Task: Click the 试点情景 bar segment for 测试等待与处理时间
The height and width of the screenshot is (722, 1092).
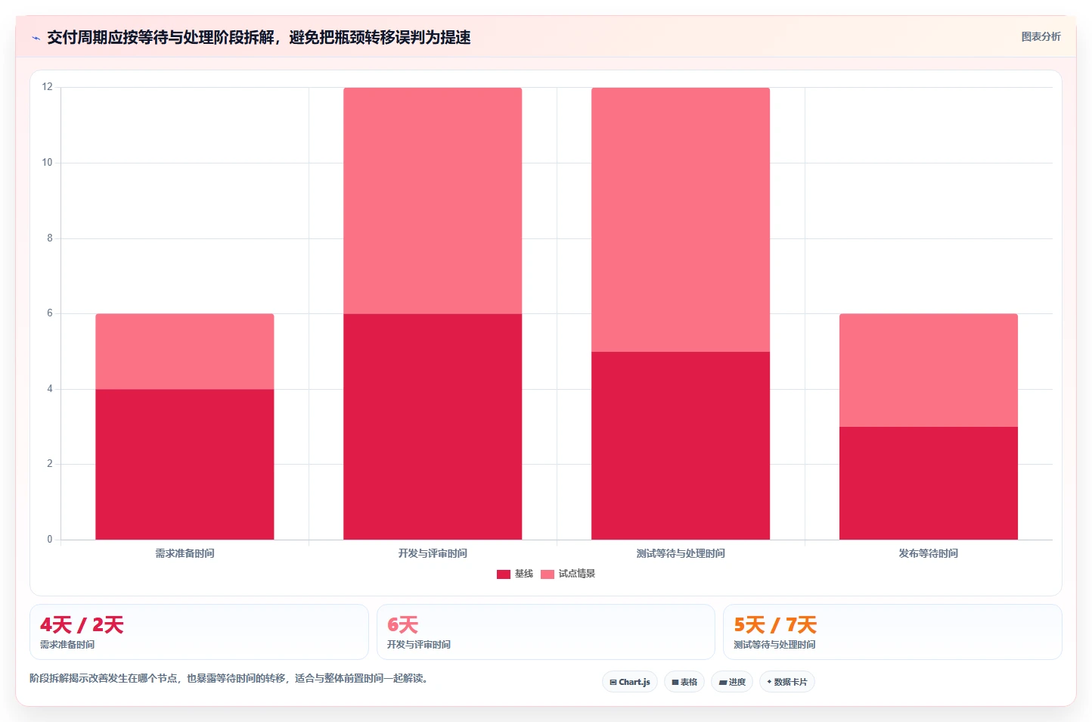Action: coord(681,219)
